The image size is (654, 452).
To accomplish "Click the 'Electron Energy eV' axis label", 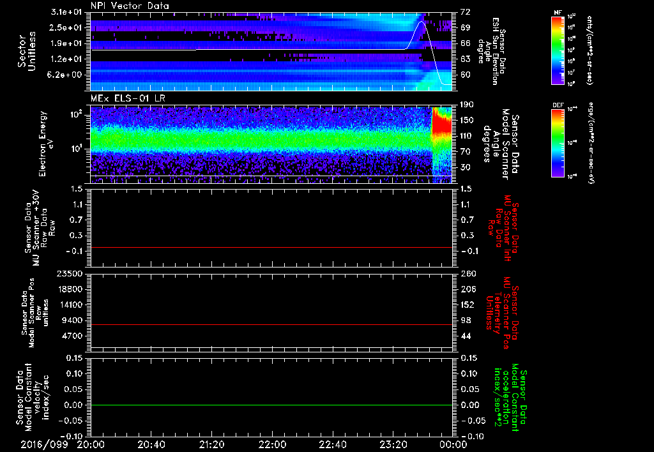I will 47,144.
